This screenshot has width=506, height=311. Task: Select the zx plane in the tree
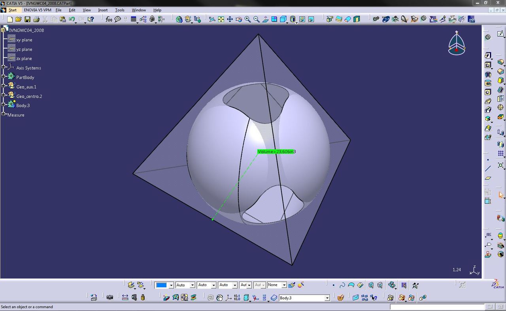pos(24,58)
